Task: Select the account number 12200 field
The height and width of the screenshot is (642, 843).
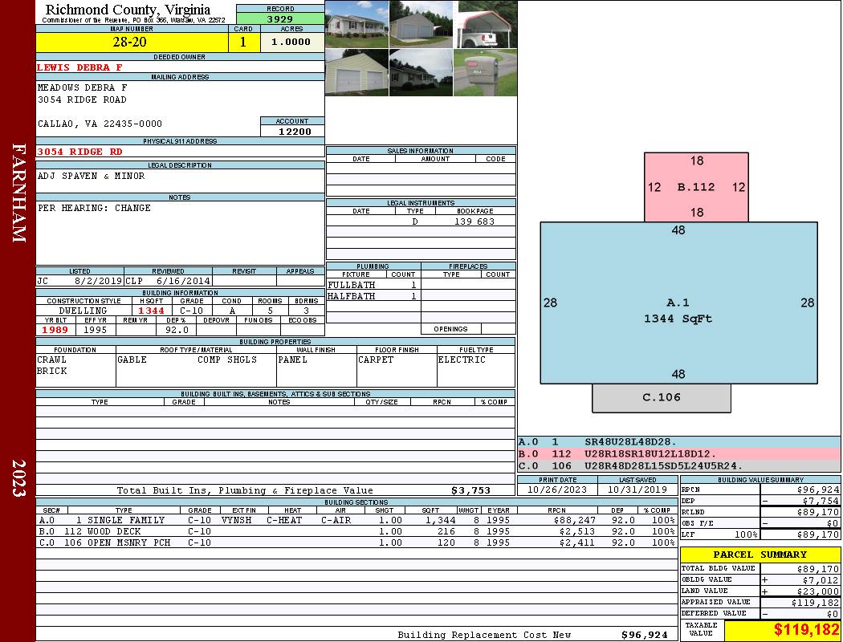Action: point(293,131)
